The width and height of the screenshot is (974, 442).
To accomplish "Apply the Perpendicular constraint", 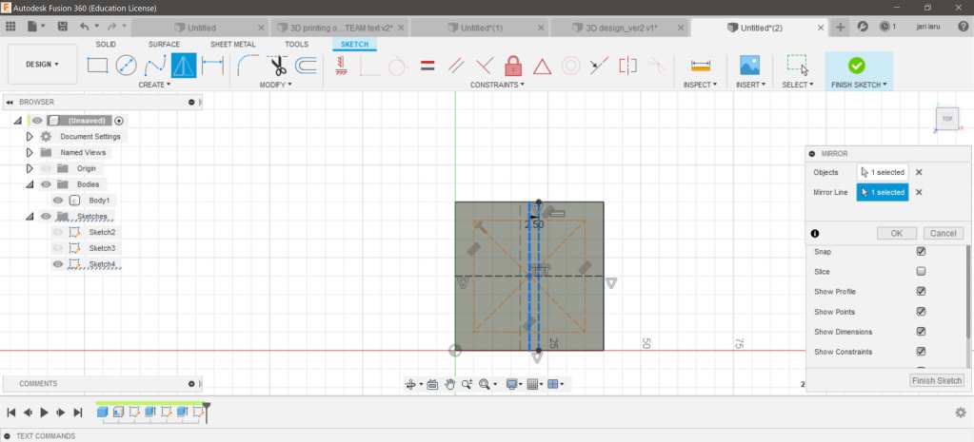I will click(485, 66).
